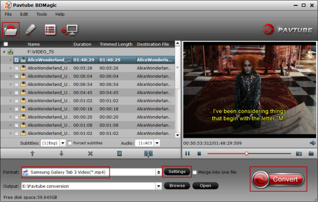Click film icon of 01:48:29 title
Image resolution: width=318 pixels, height=202 pixels.
23,60
